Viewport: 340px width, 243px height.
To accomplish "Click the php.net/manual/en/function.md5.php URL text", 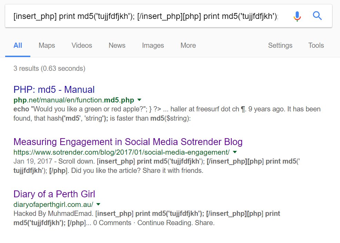I will (74, 100).
